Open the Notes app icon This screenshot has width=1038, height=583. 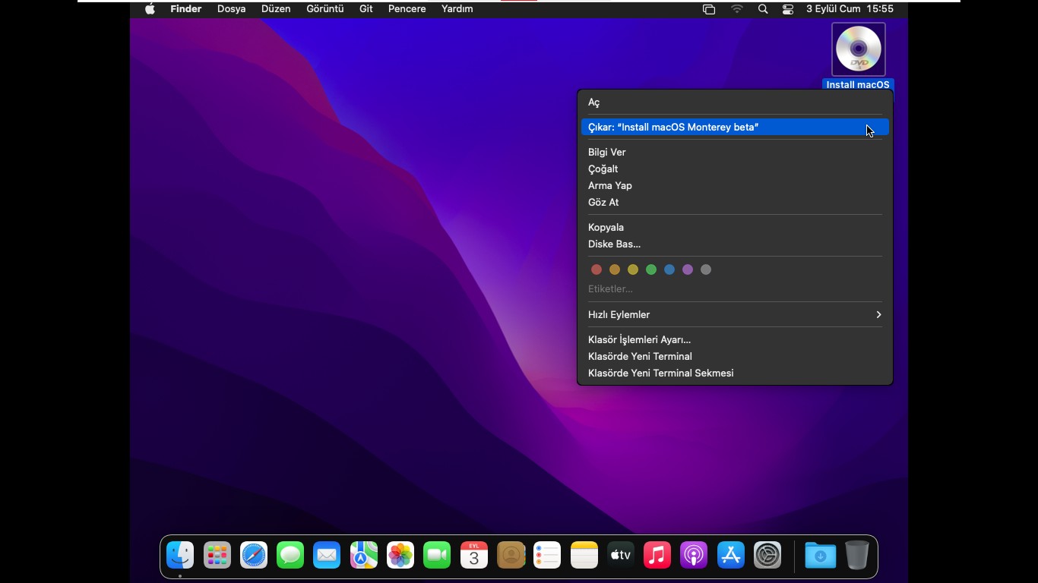[584, 556]
